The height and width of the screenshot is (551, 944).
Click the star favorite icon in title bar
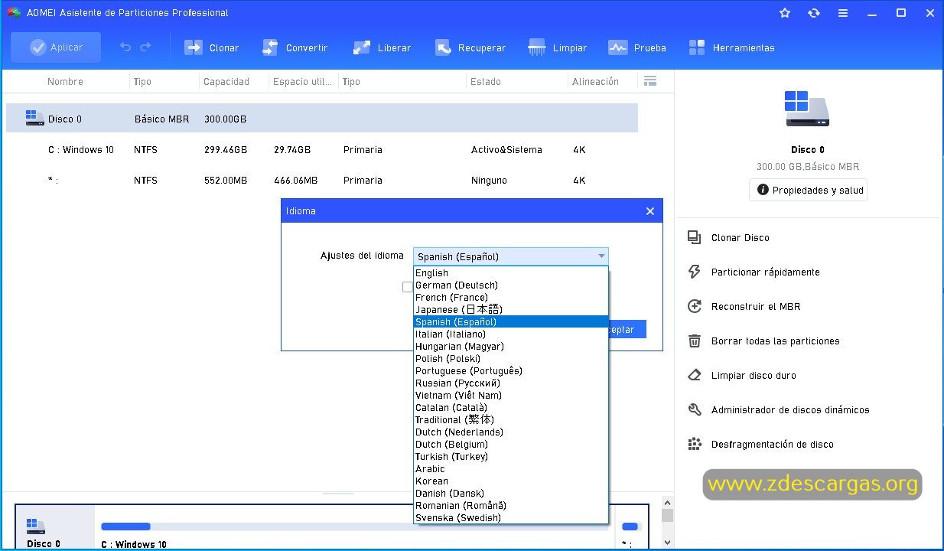(x=784, y=13)
